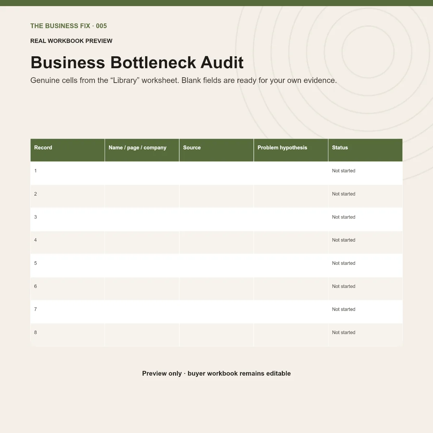Screen dimensions: 433x433
Task: Select record number 6 cell
Action: [x=67, y=289]
